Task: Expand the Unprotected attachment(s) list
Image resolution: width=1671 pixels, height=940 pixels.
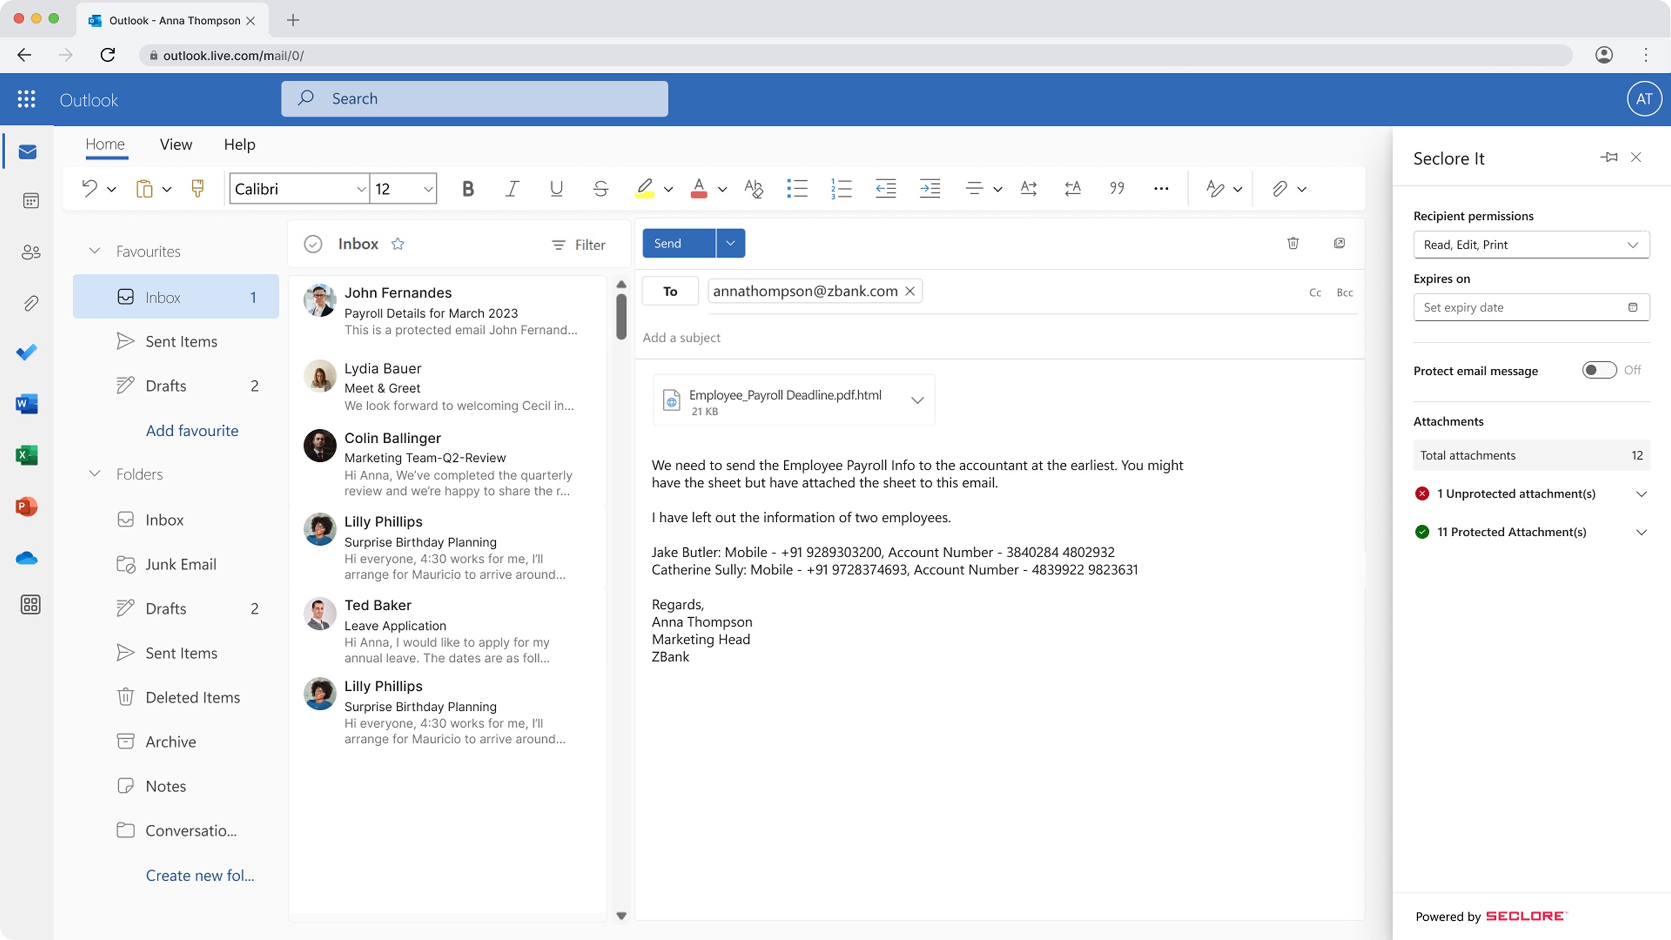Action: (x=1641, y=494)
